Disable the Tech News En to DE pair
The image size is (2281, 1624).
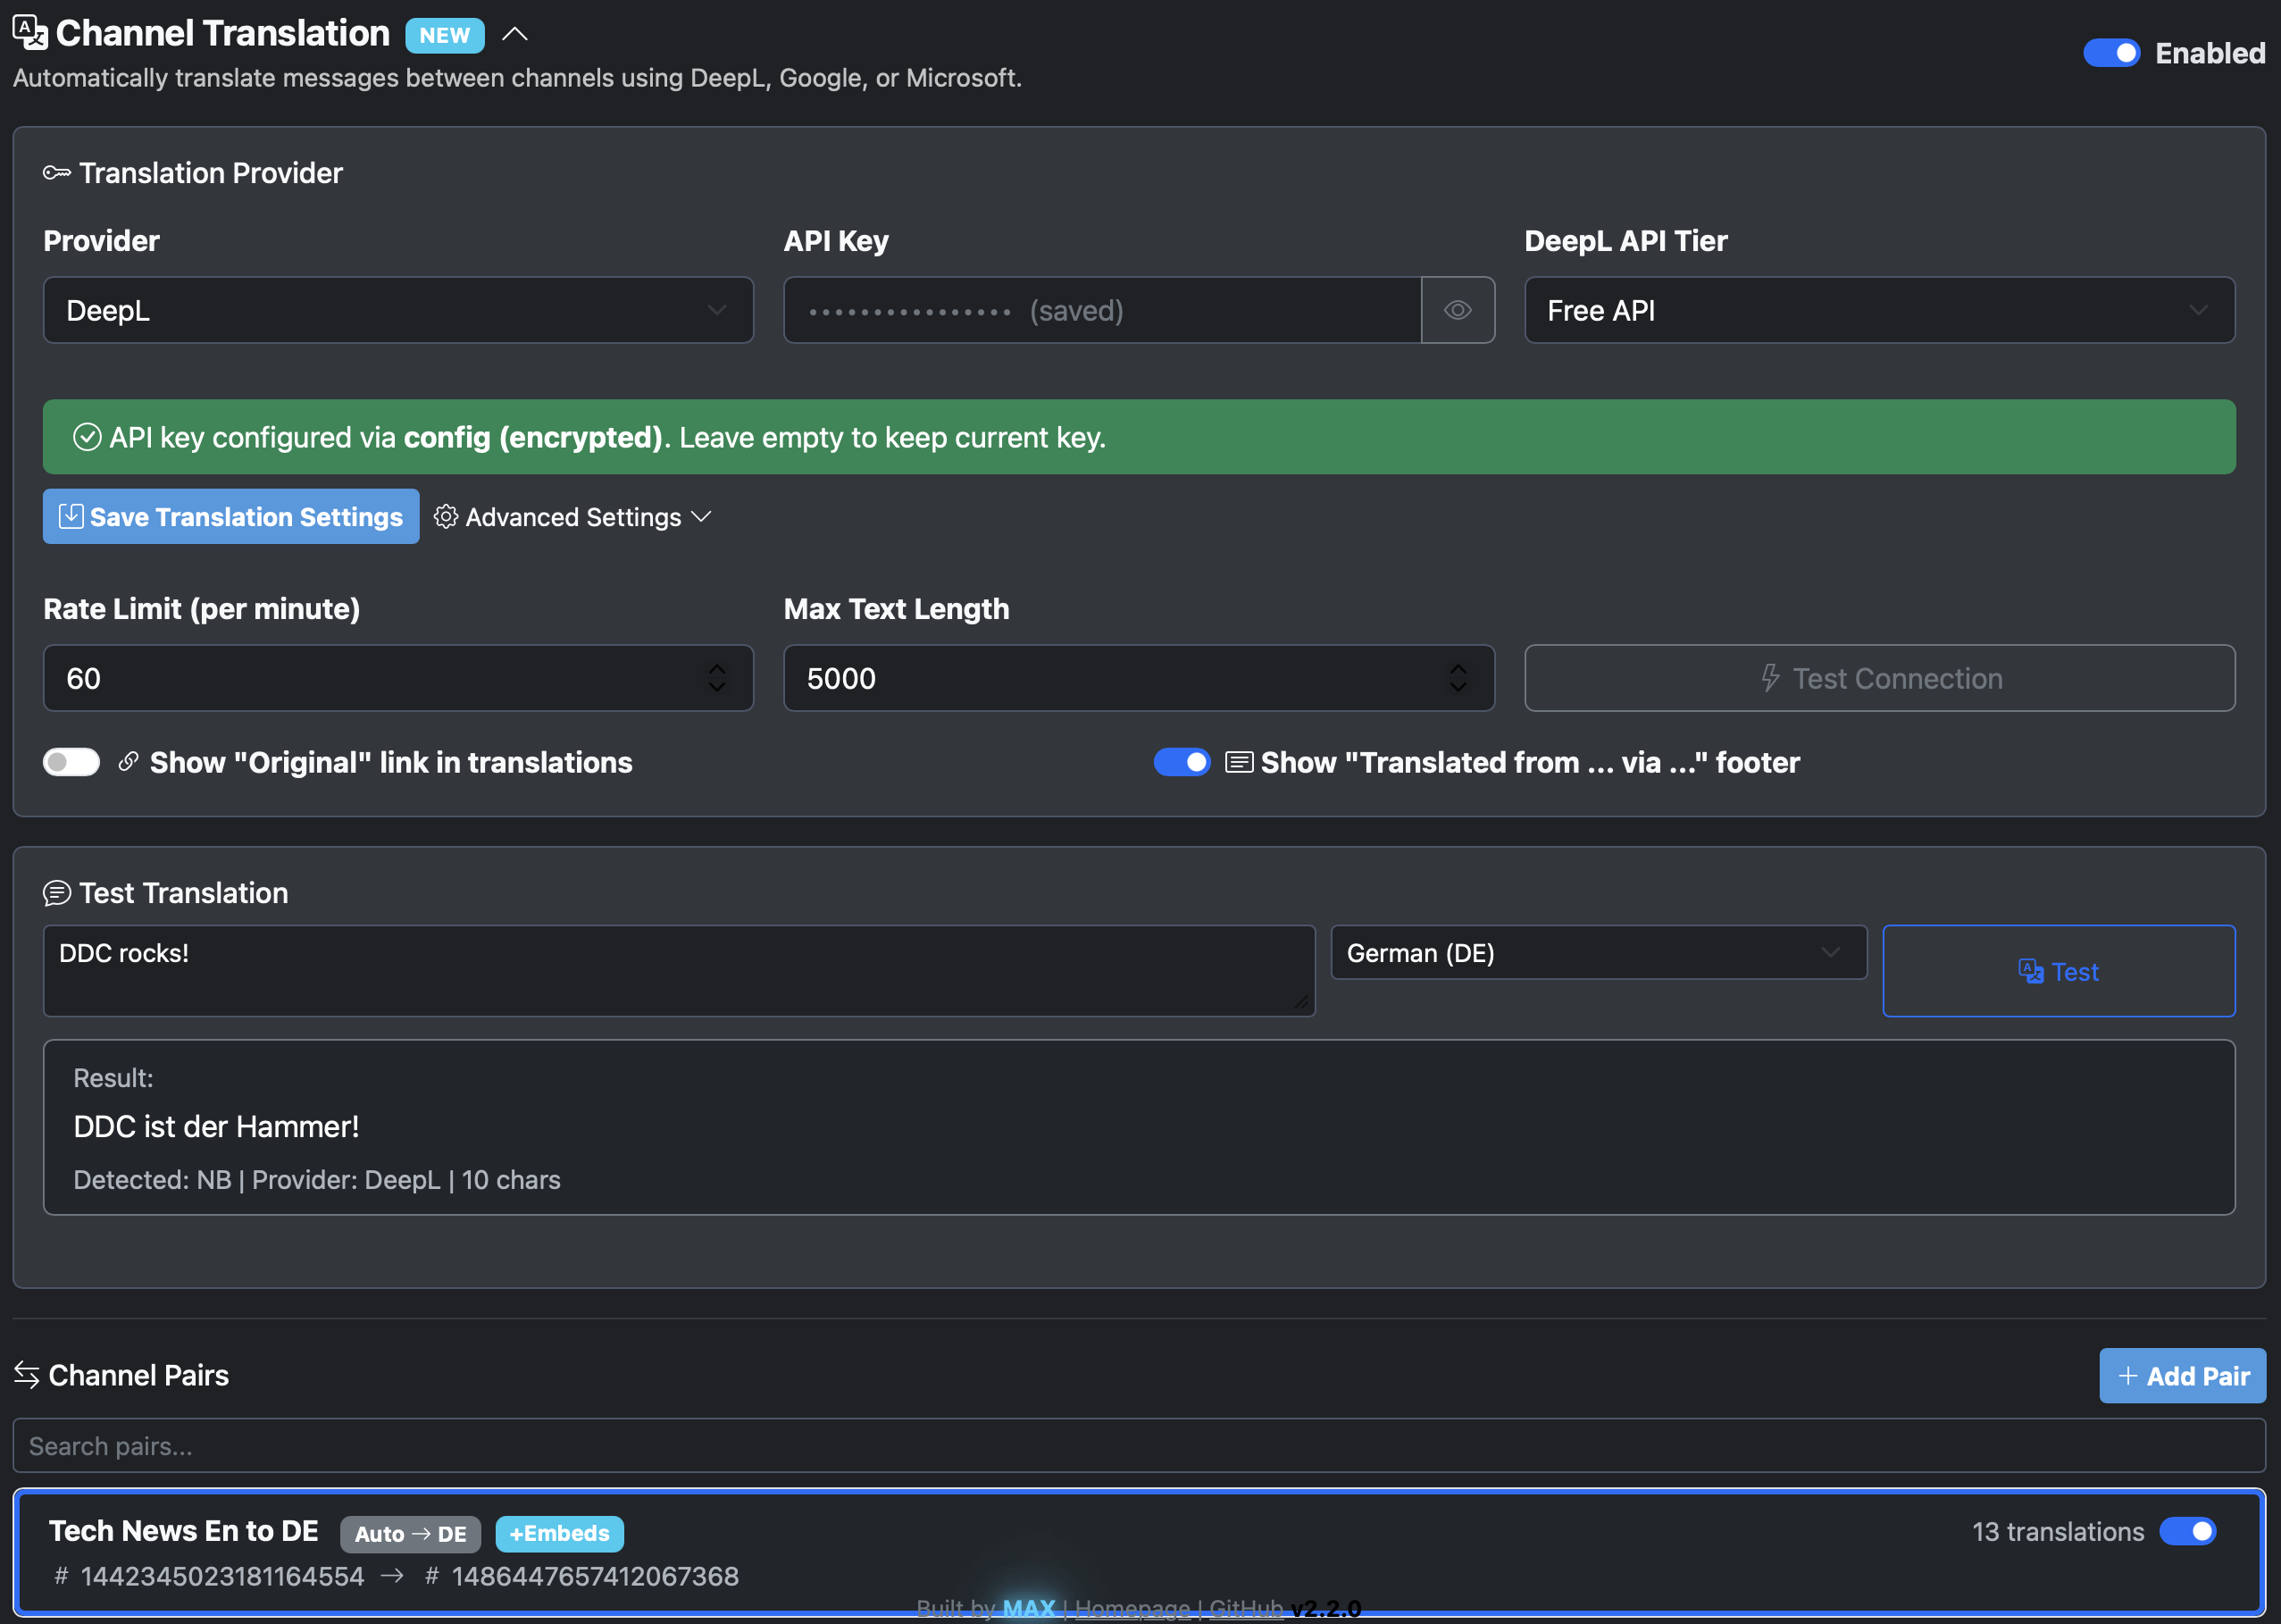pyautogui.click(x=2187, y=1531)
